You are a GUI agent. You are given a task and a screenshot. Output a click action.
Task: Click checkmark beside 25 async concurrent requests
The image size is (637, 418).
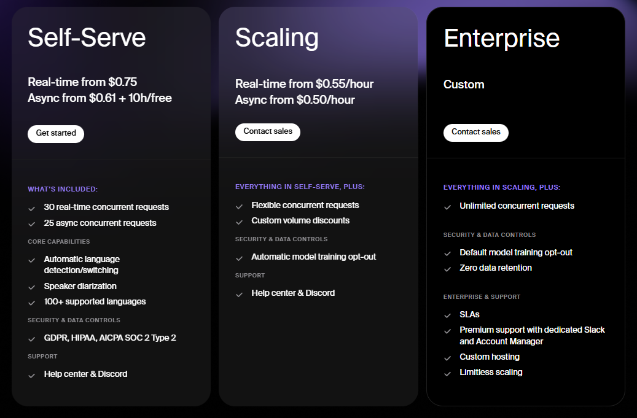tap(32, 224)
